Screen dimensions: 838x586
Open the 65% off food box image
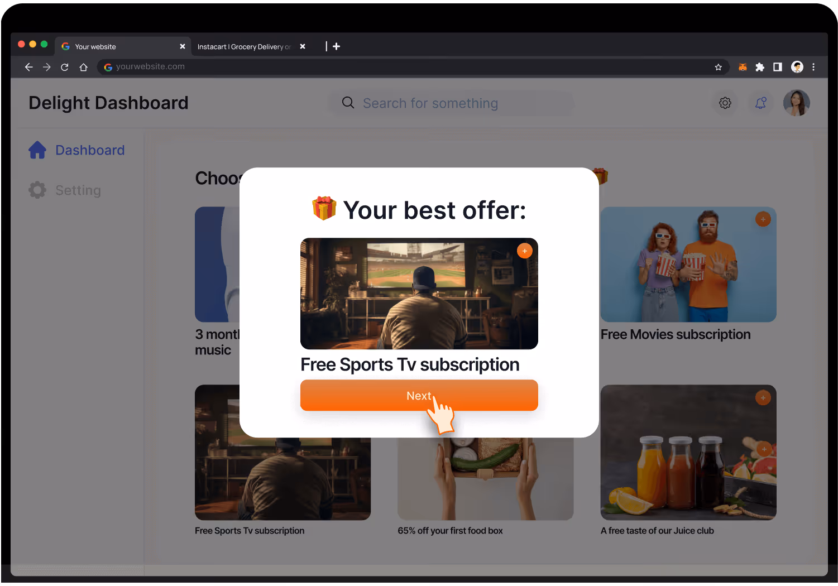point(486,479)
